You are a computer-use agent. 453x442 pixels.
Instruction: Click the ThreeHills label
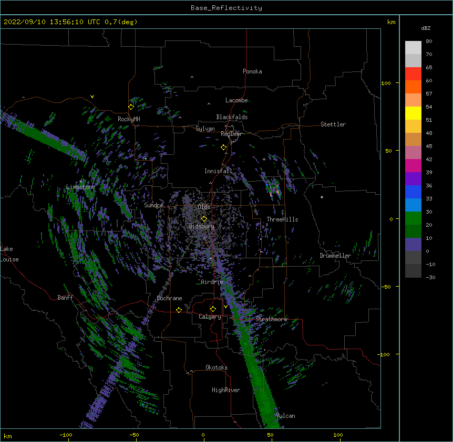(x=282, y=219)
